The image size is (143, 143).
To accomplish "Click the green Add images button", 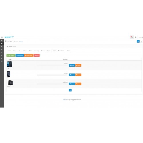I will (11, 55).
